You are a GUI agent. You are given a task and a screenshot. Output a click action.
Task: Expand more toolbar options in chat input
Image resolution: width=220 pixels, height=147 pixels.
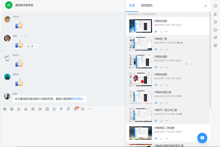(x=89, y=109)
